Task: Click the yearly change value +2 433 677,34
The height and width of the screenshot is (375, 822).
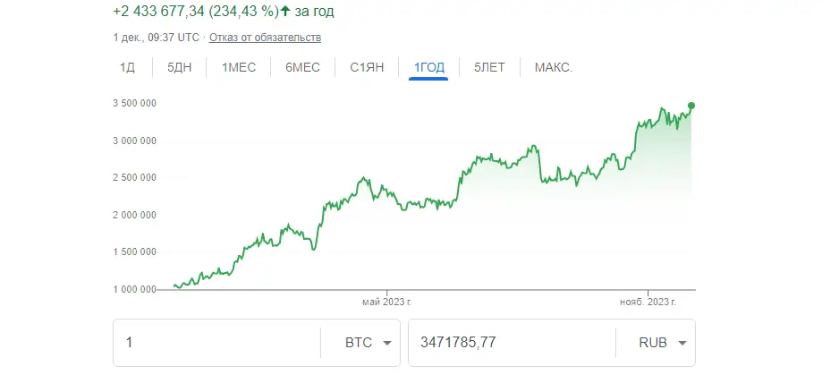Action: click(x=158, y=11)
